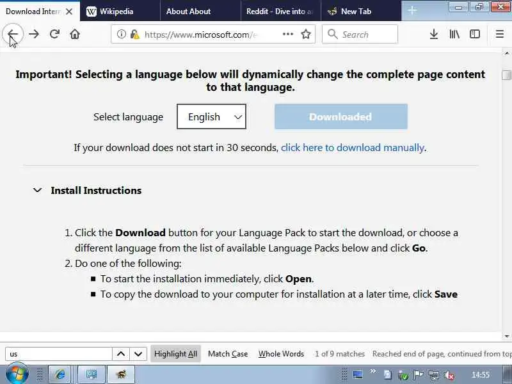Close the Download Internet Explorer tab
The height and width of the screenshot is (384, 512).
69,12
